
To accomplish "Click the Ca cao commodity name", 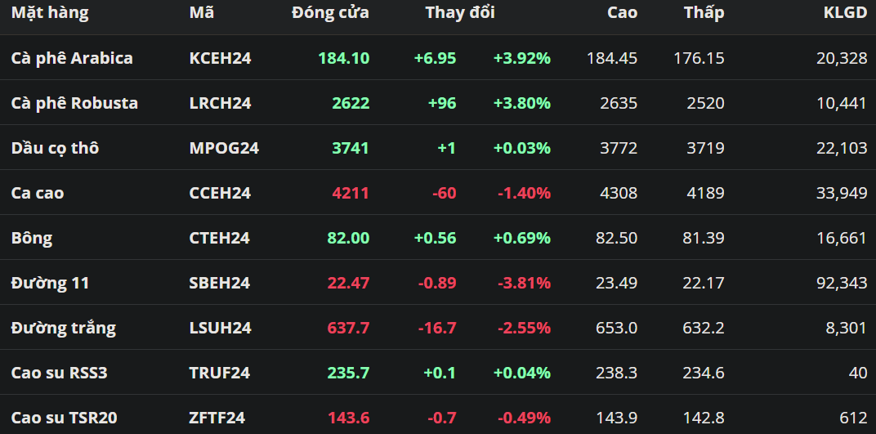I will [x=38, y=193].
